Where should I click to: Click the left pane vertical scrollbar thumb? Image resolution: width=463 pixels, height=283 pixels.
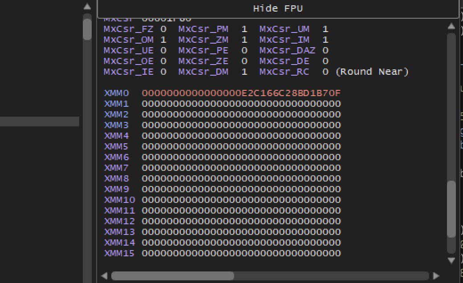pyautogui.click(x=87, y=29)
